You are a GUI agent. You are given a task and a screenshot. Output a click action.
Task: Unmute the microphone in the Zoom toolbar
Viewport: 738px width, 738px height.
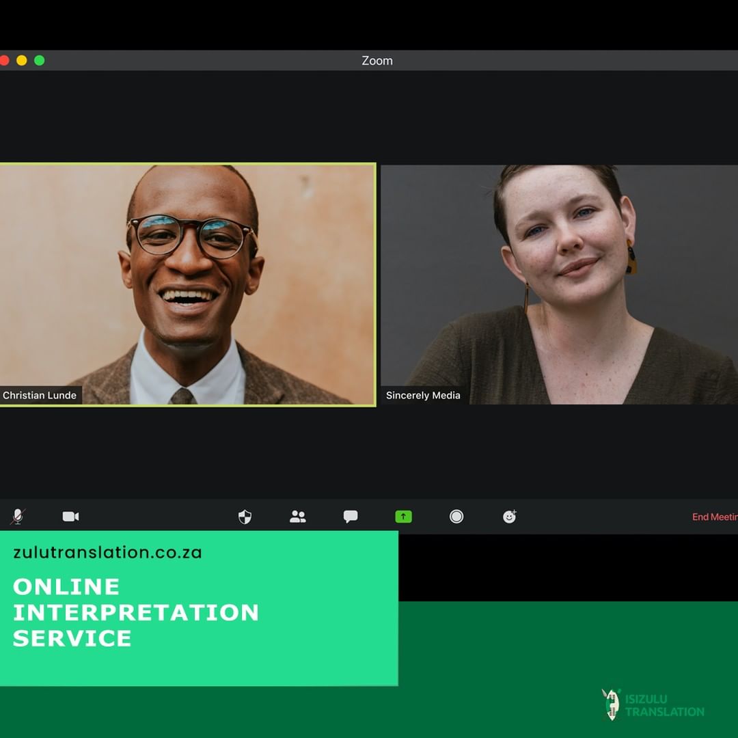18,517
